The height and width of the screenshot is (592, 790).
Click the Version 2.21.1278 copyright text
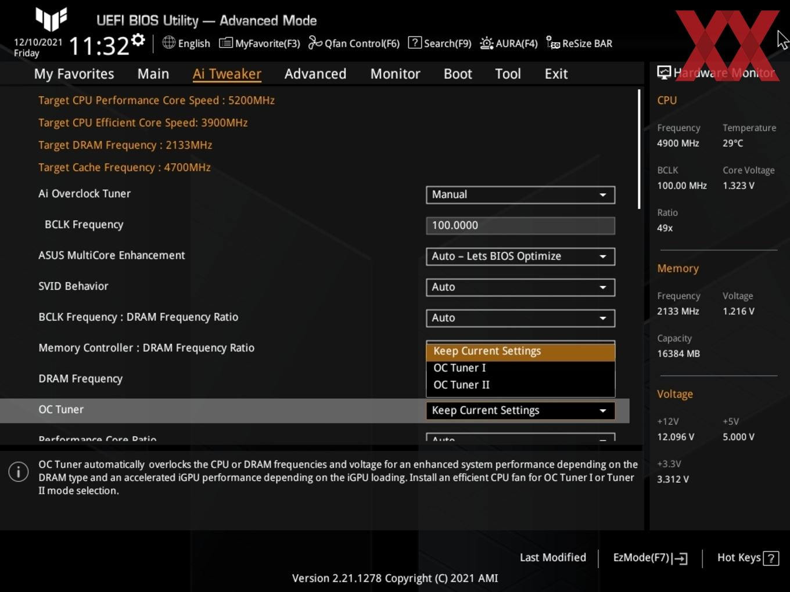[395, 578]
